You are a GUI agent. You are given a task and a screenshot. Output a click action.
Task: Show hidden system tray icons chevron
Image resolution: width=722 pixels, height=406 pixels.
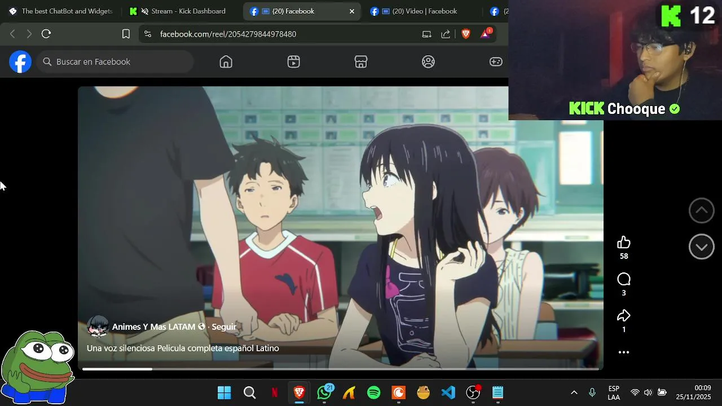coord(574,392)
